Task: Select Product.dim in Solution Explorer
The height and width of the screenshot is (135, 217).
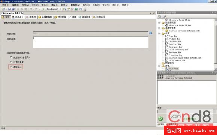Action: pos(174,39)
